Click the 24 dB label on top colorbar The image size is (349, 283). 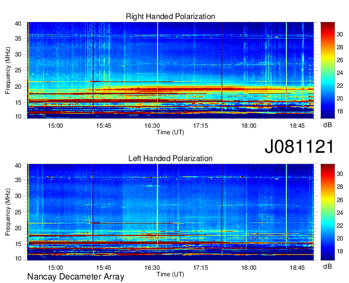tap(340, 73)
